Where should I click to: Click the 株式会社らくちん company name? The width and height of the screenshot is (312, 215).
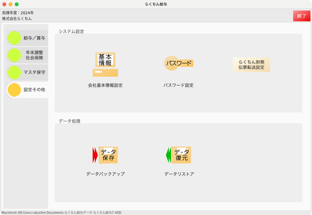point(17,19)
